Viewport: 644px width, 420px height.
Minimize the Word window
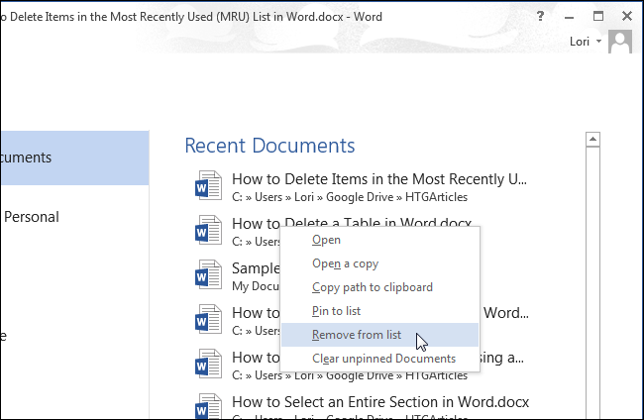(x=569, y=17)
